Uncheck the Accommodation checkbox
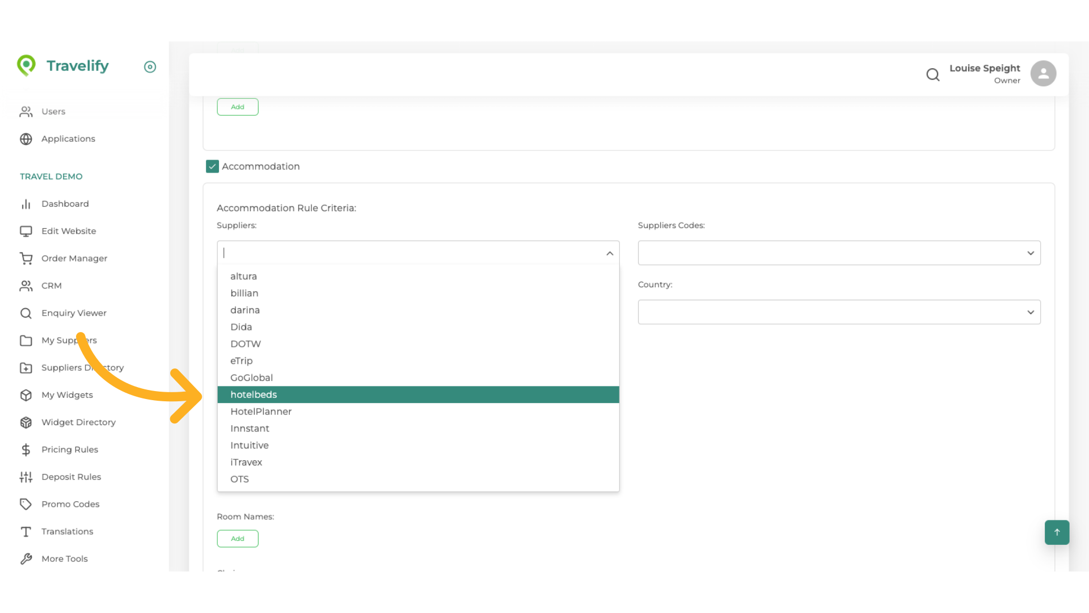 (212, 166)
